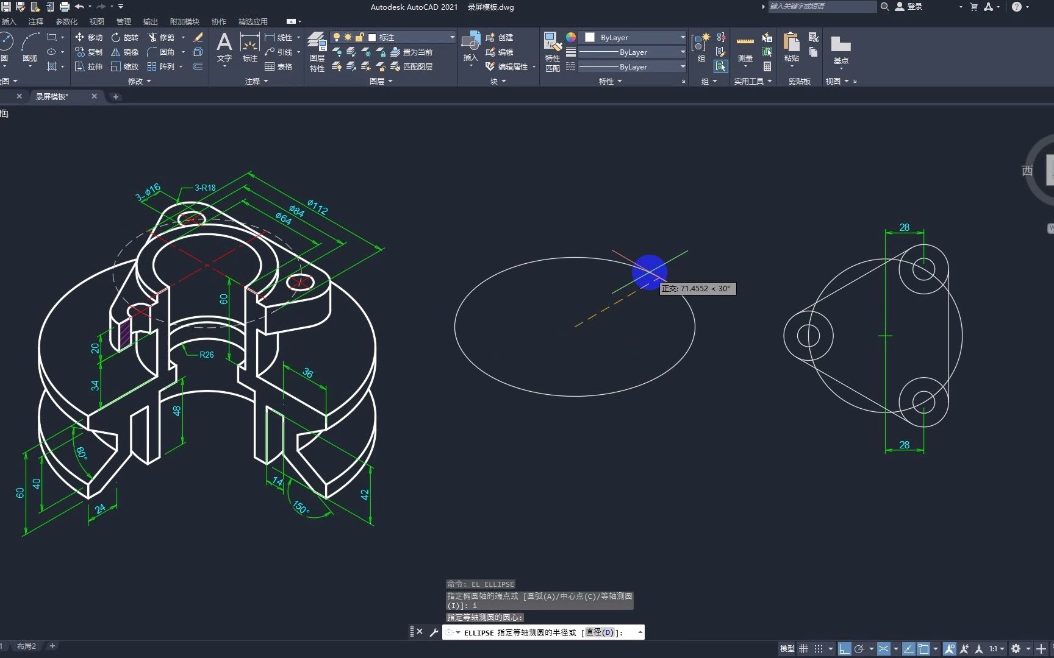The width and height of the screenshot is (1054, 658).
Task: Select the Text (文字) tool
Action: pyautogui.click(x=224, y=48)
